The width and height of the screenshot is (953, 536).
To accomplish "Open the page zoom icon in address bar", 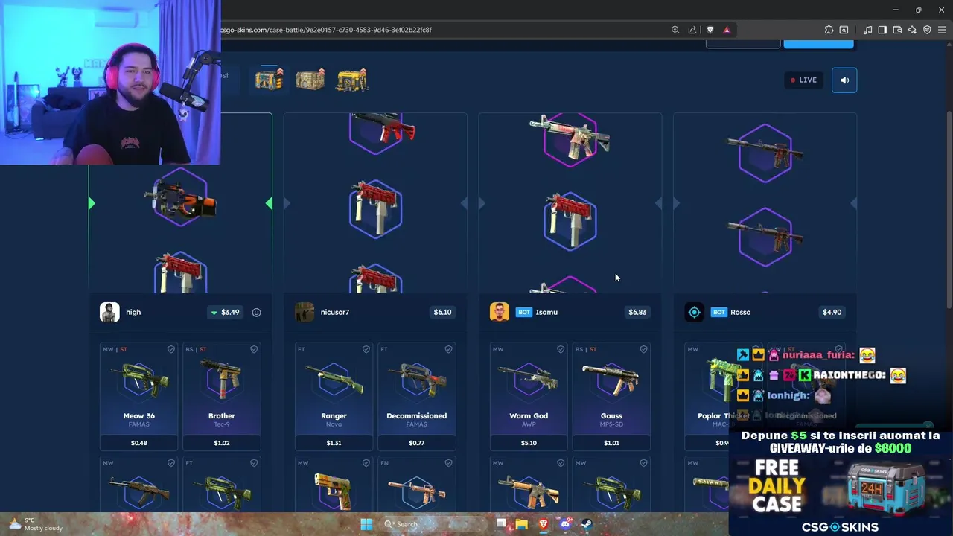I will 675,30.
